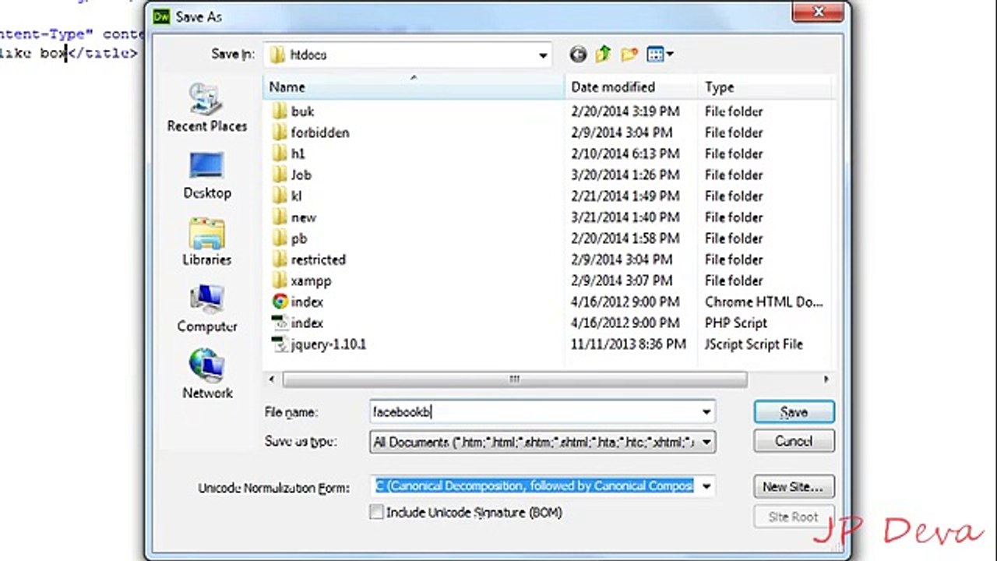Open the Unicode Normalization Form dropdown
Image resolution: width=997 pixels, height=561 pixels.
tap(706, 486)
